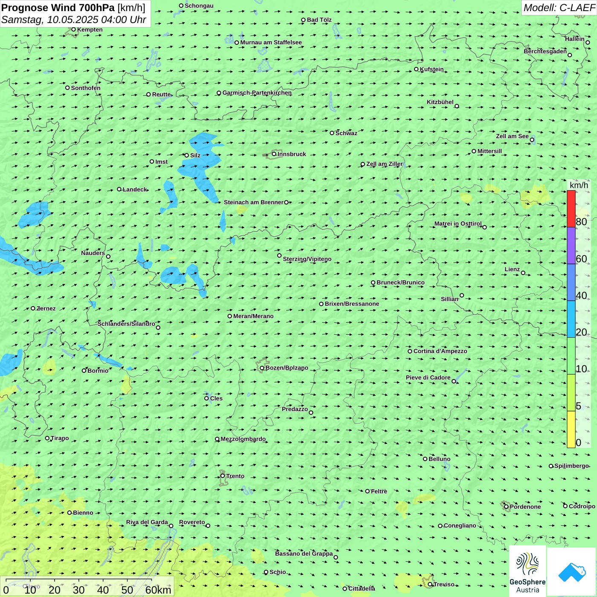
Task: Click the 'Bruneck/Brunico' label
Action: tap(400, 282)
